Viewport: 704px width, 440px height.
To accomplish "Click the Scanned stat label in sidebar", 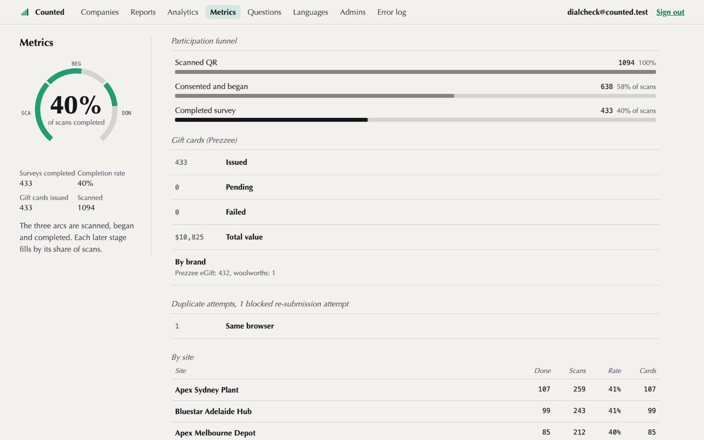I will pyautogui.click(x=90, y=198).
